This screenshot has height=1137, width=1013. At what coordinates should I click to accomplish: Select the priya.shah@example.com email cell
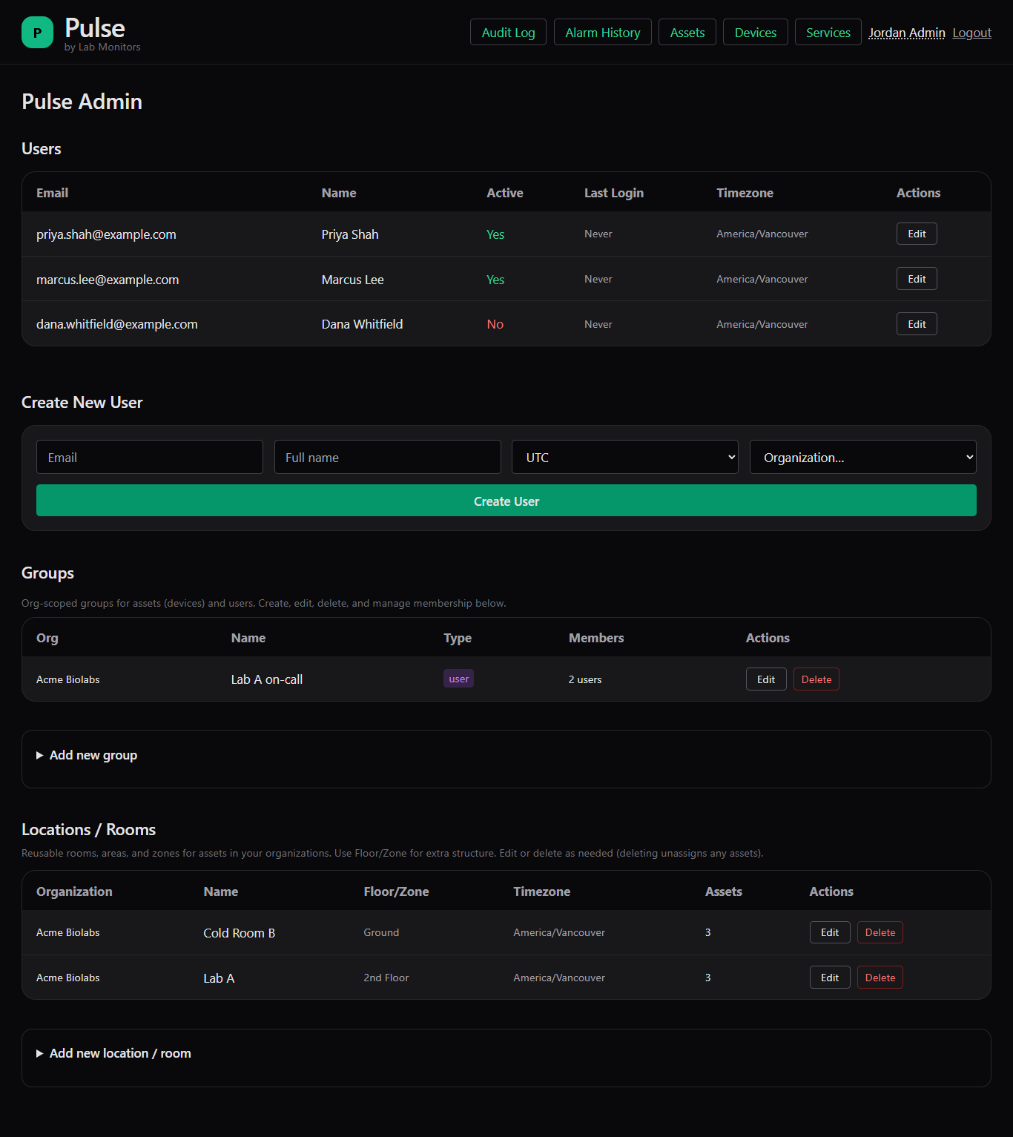[x=106, y=234]
